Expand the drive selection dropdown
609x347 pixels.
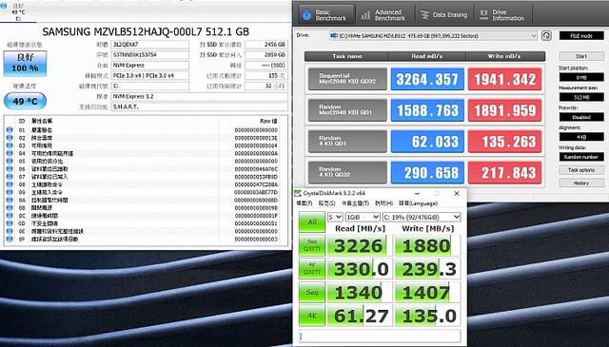click(x=433, y=36)
